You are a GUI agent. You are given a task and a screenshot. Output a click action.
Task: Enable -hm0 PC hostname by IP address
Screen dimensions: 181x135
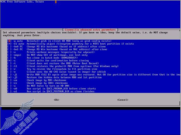pyautogui.click(x=9, y=47)
